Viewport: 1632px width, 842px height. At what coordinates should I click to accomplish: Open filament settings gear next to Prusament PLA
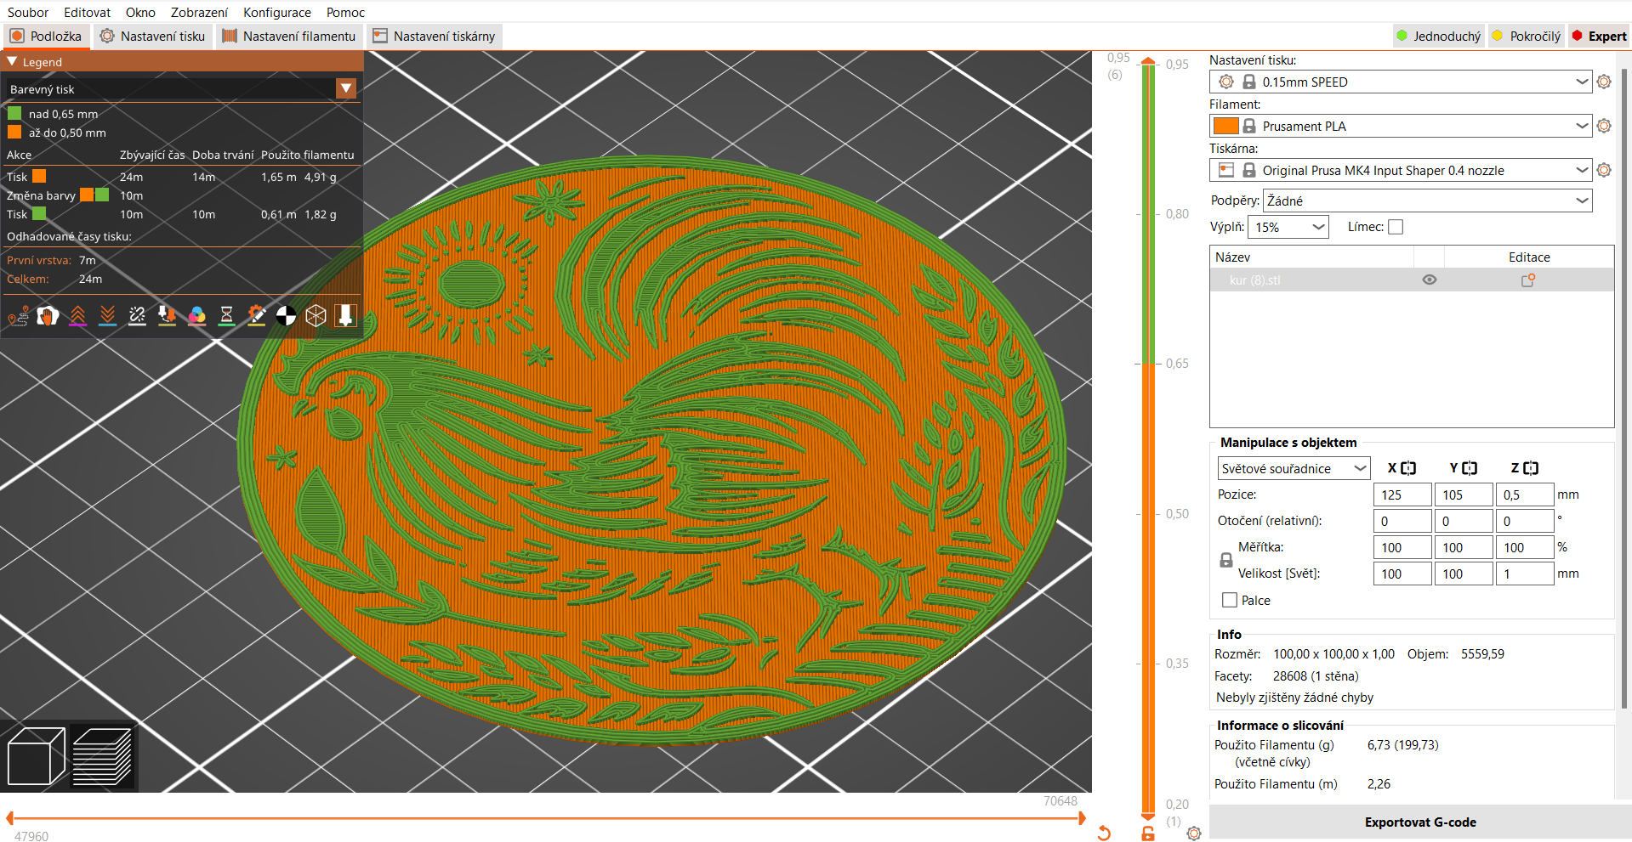[1604, 126]
